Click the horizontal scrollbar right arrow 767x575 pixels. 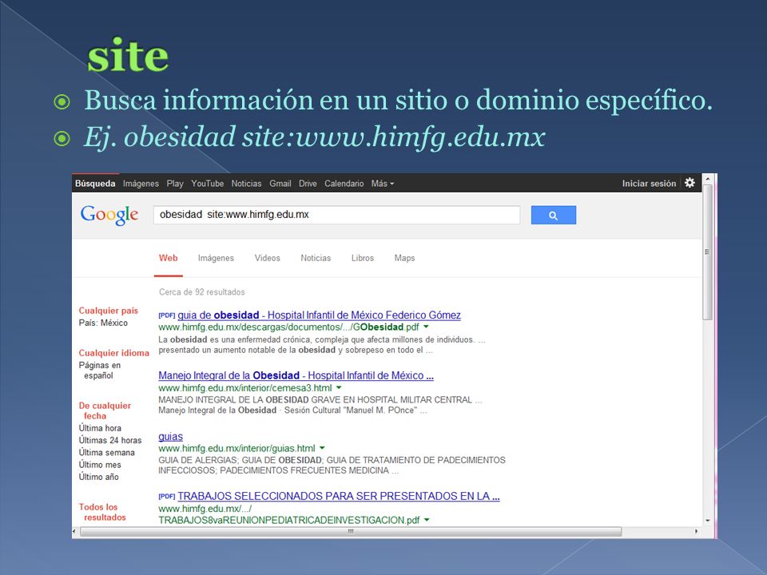tap(697, 532)
